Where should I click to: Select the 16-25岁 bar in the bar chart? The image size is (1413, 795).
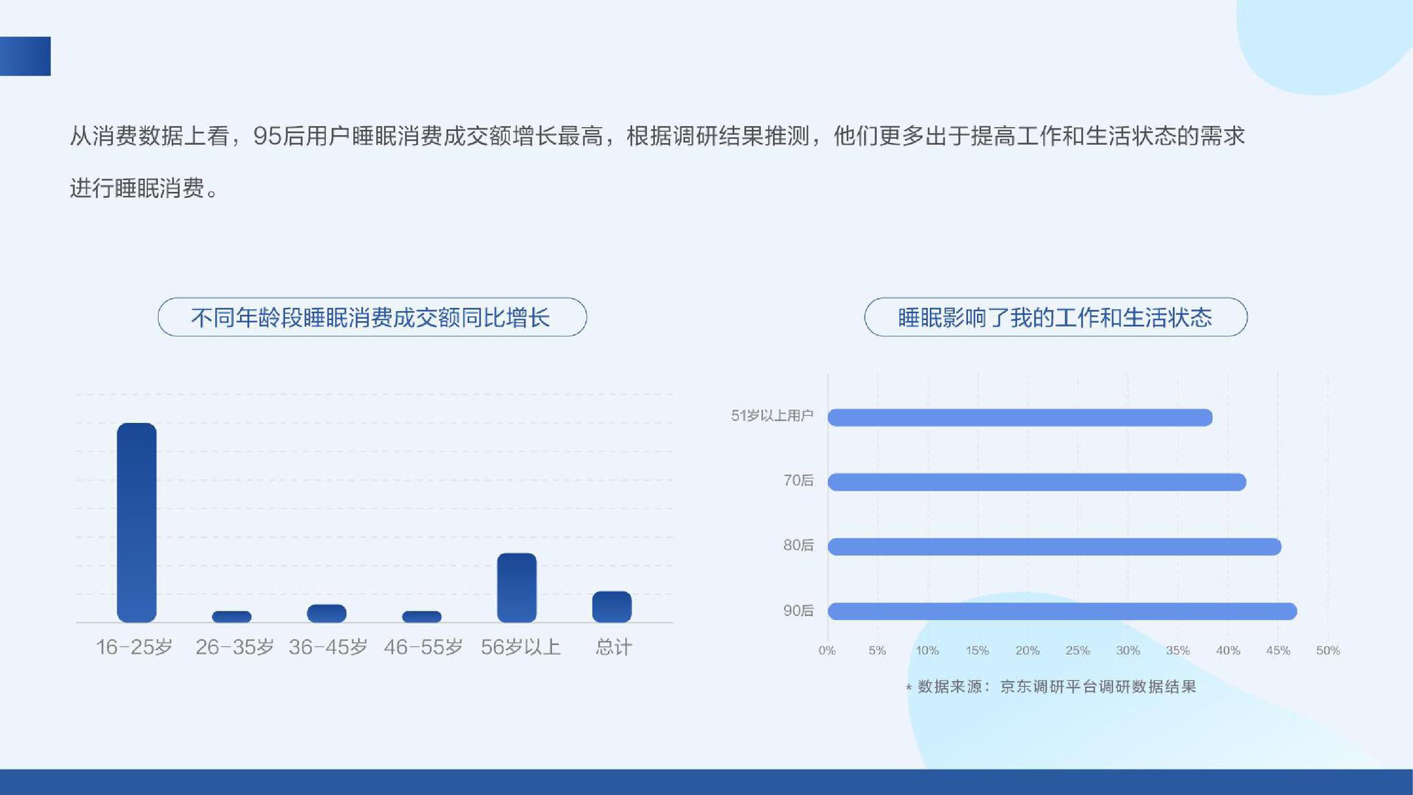point(137,522)
